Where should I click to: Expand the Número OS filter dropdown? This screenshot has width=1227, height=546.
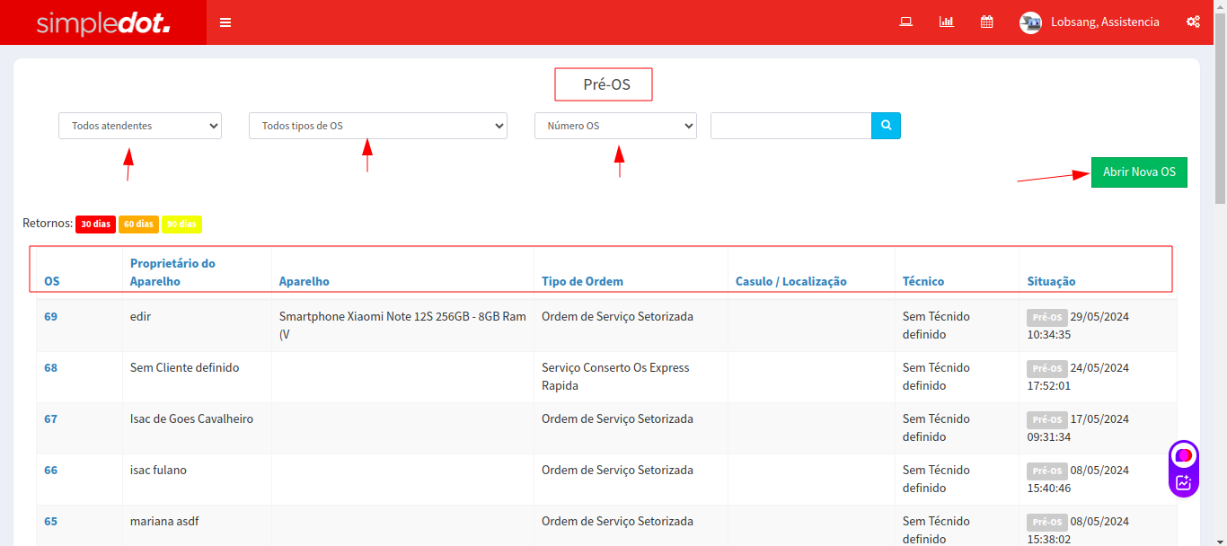point(615,126)
